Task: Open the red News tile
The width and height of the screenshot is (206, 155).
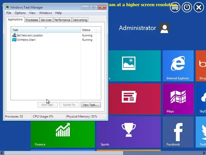Action: 134,99
